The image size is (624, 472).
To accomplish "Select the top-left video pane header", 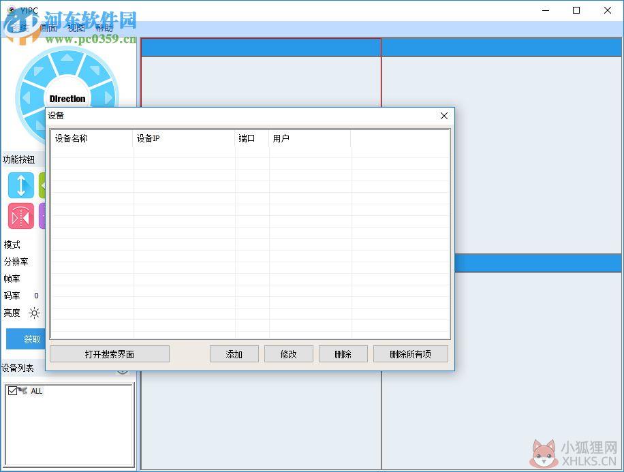I will click(261, 48).
